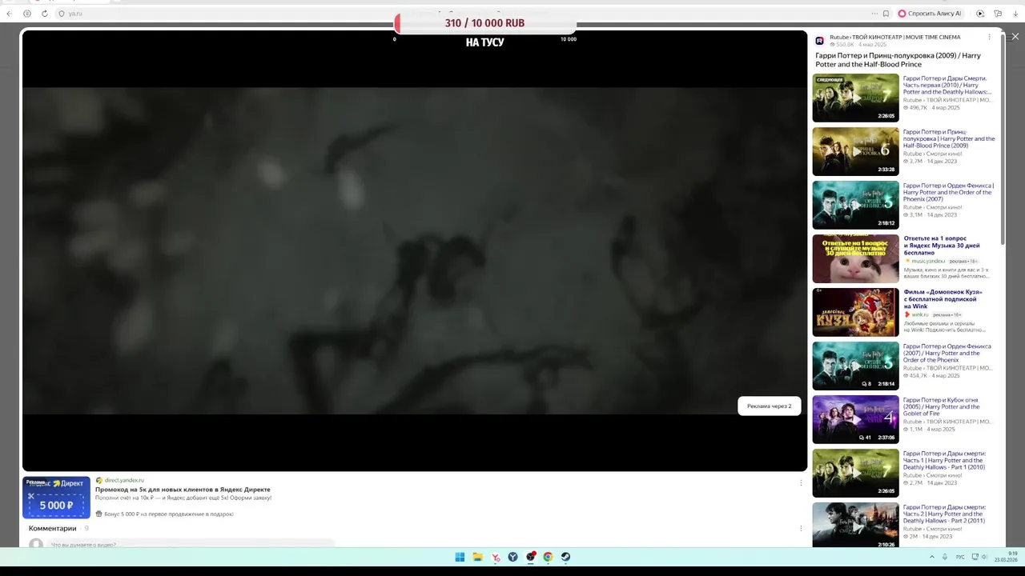Open the browser three-dots menu in address bar

[874, 14]
